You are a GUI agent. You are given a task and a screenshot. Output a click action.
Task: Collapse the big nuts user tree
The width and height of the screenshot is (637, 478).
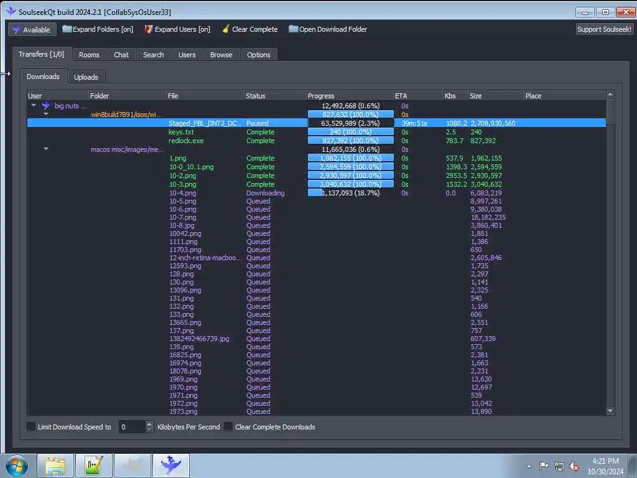[34, 106]
